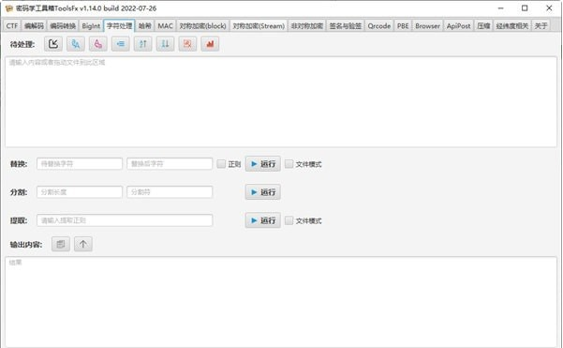563x348 pixels.
Task: Switch to the 压缩 tab
Action: click(483, 26)
